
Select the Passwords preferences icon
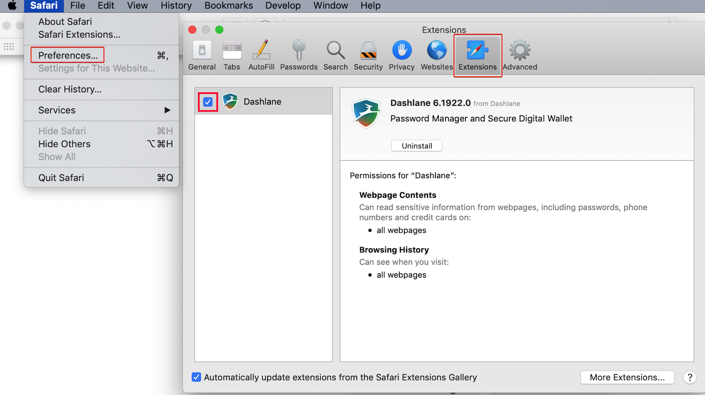pos(299,53)
